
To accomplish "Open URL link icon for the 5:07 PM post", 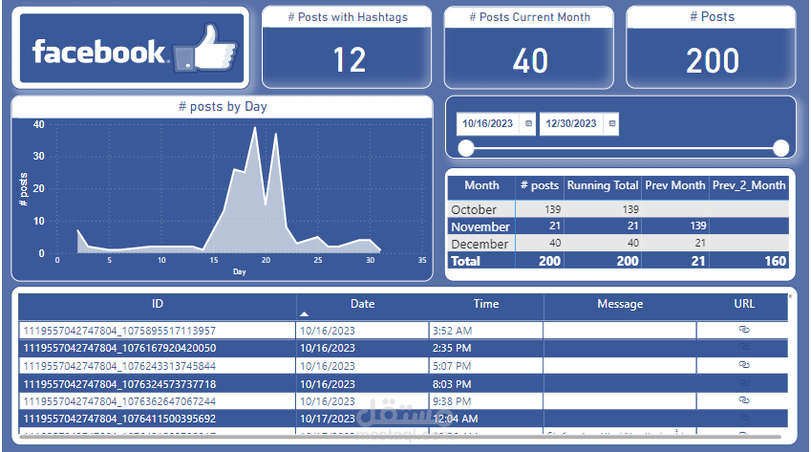I will tap(744, 365).
